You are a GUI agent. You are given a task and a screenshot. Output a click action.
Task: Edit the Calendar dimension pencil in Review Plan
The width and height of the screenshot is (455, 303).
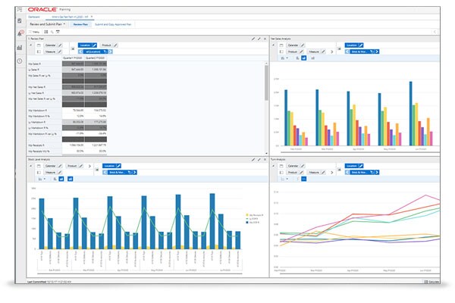pyautogui.click(x=60, y=45)
